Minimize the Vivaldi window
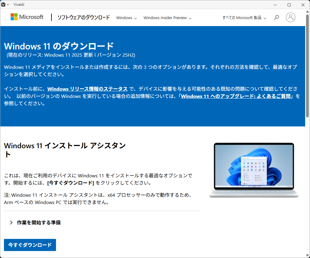310x258 pixels. [275, 5]
